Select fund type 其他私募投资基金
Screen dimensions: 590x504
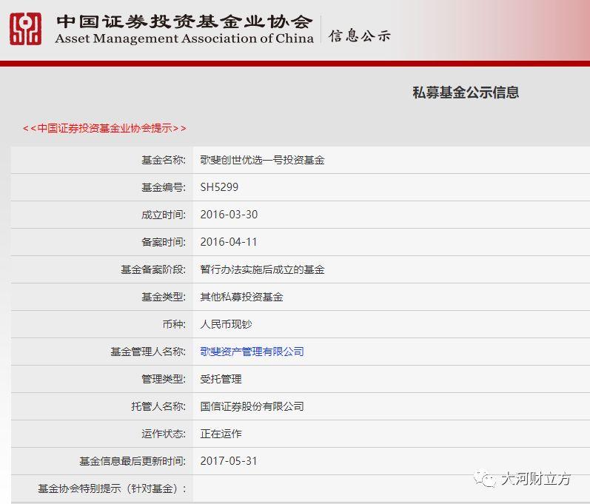(241, 297)
